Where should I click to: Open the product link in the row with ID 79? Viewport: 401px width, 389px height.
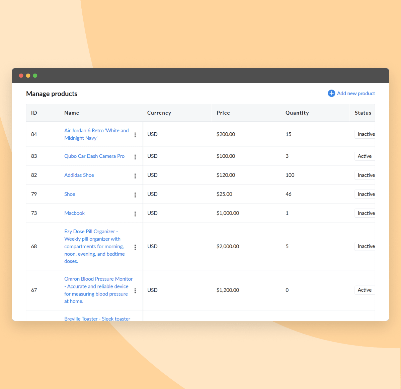click(x=70, y=194)
